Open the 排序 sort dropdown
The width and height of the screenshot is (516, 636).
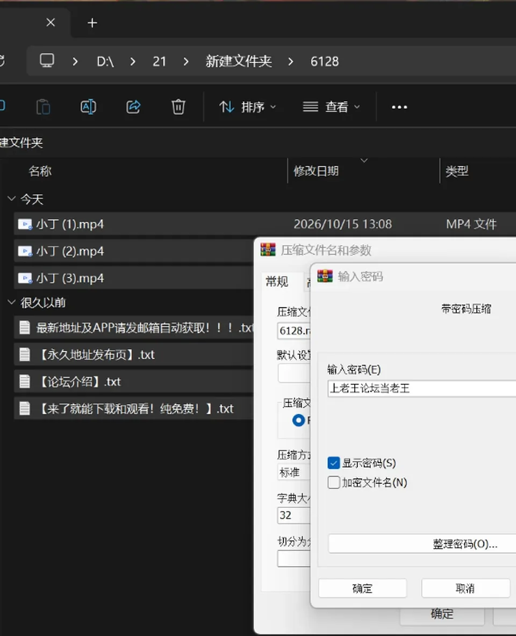pyautogui.click(x=247, y=107)
